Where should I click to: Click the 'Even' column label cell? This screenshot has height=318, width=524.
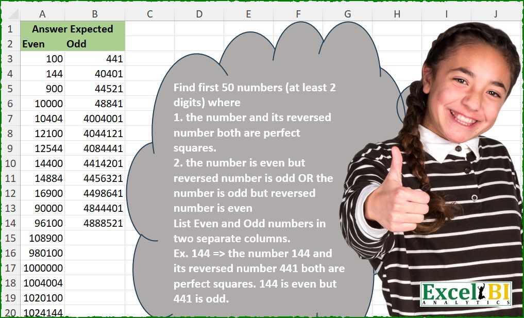click(42, 44)
